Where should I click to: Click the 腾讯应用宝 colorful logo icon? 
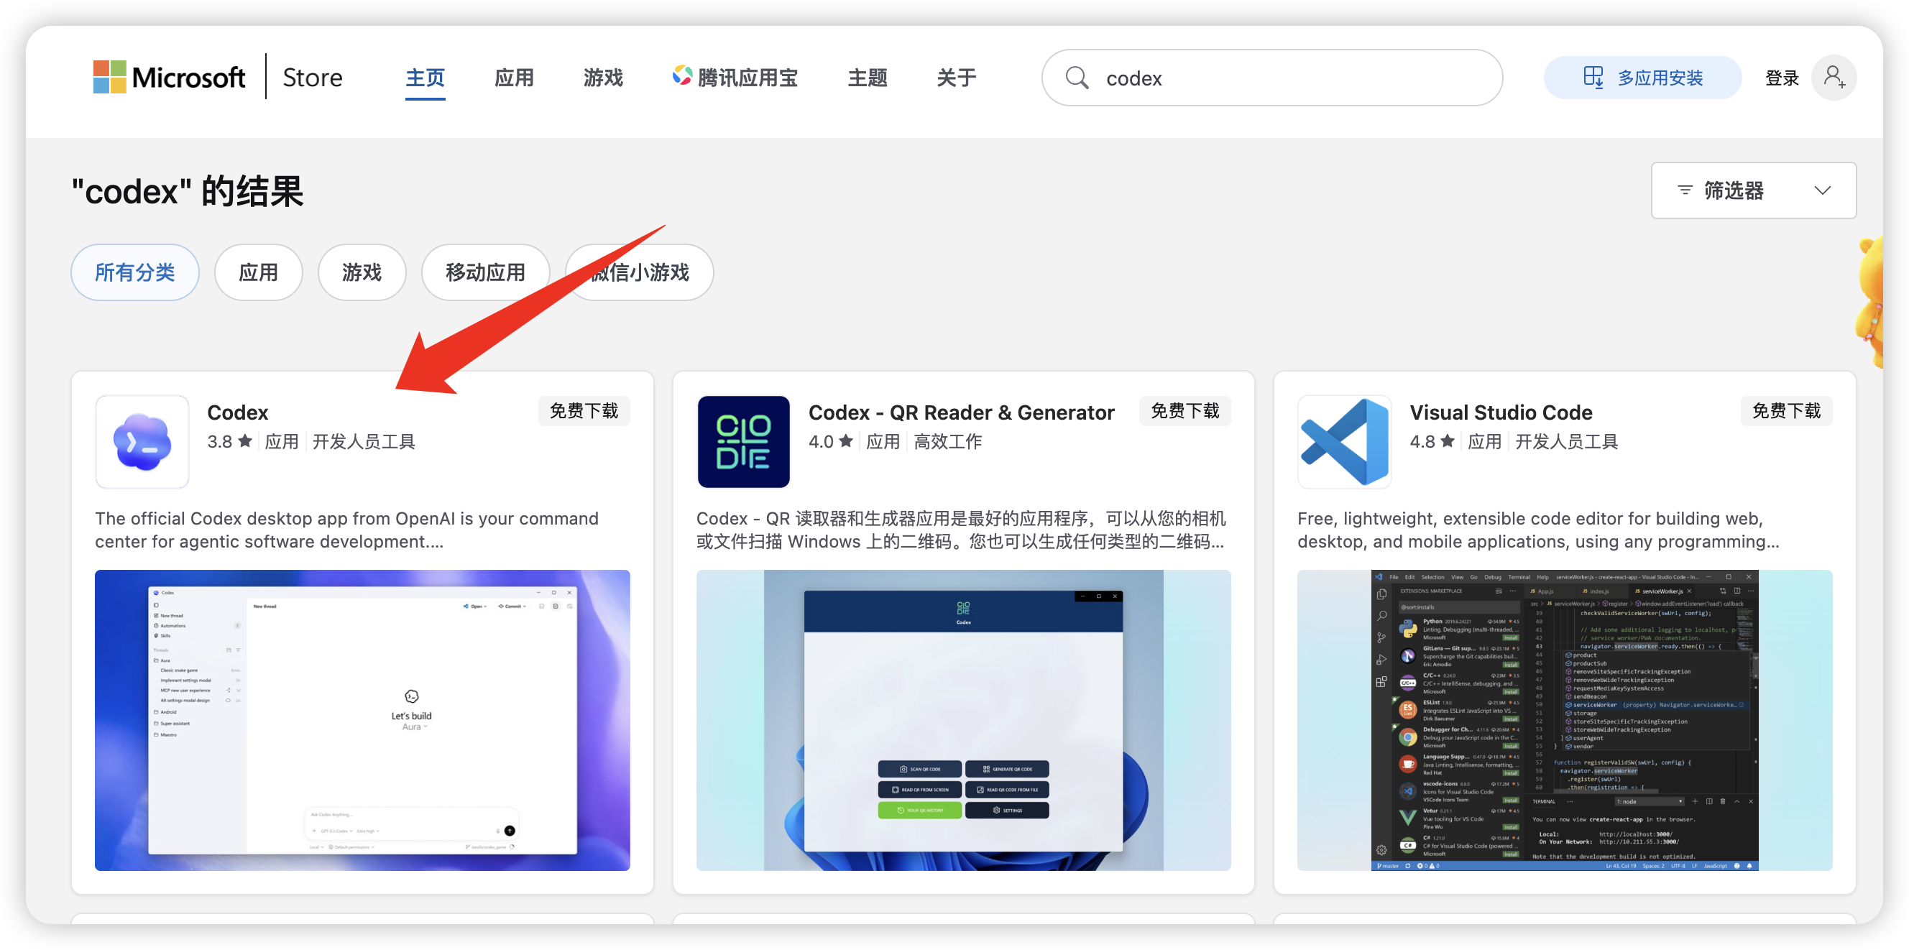pyautogui.click(x=682, y=75)
